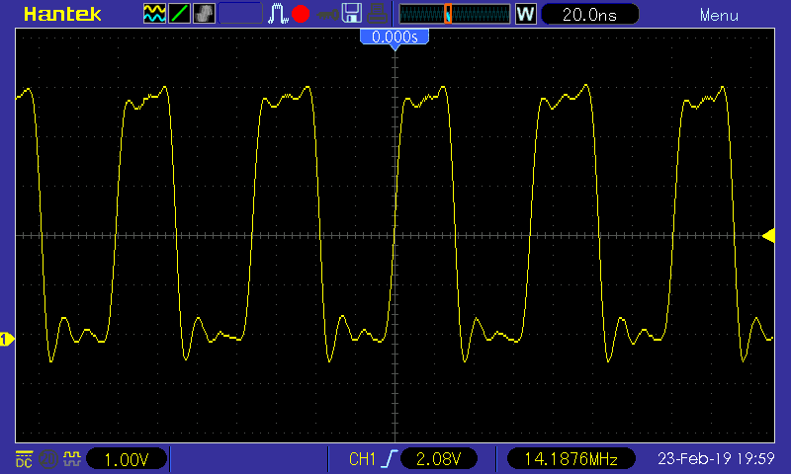Click the 14.1876MHz frequency counter
Viewport: 791px width, 474px height.
pos(570,459)
